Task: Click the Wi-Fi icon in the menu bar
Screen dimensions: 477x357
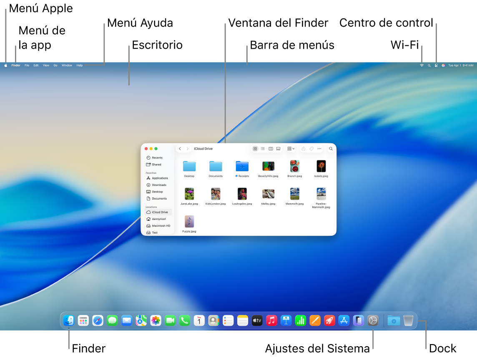Action: click(422, 65)
